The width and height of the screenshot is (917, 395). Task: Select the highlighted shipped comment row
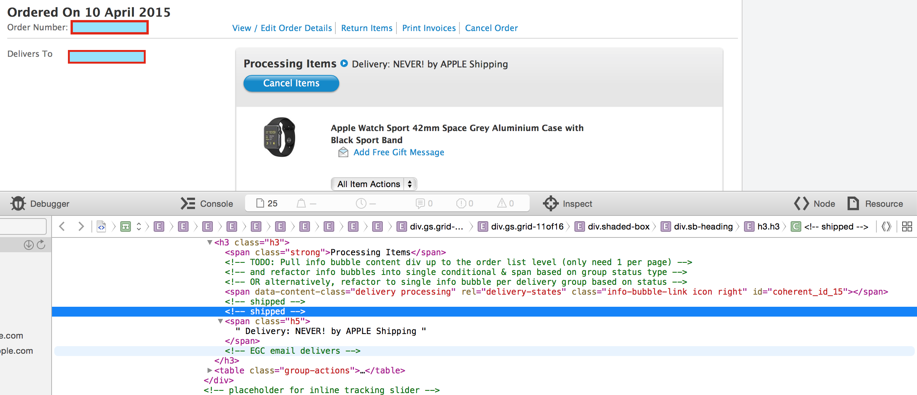pyautogui.click(x=484, y=311)
